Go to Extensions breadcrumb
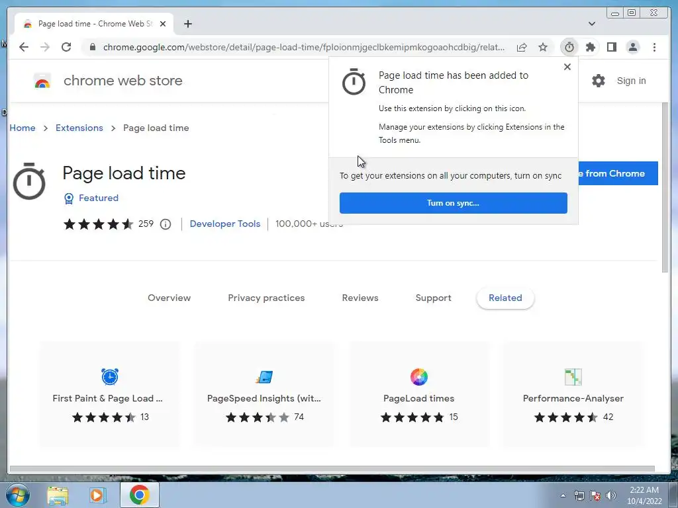Viewport: 678px width, 508px height. coord(79,128)
